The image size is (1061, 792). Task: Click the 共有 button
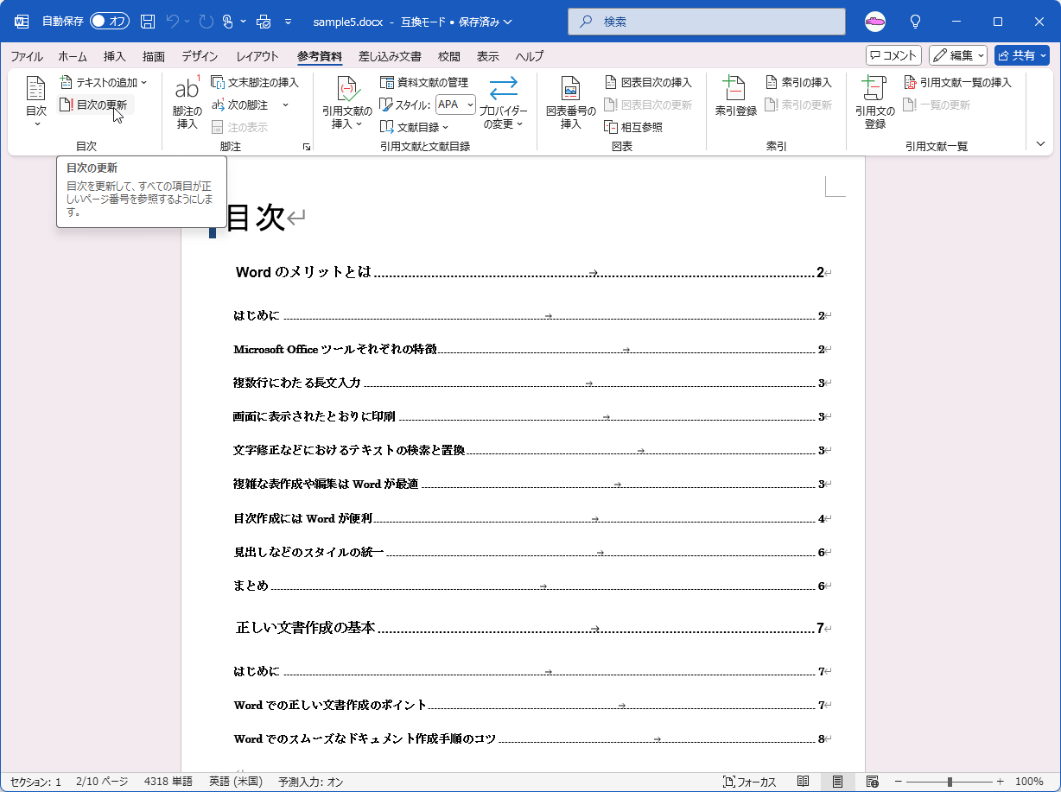(1020, 55)
